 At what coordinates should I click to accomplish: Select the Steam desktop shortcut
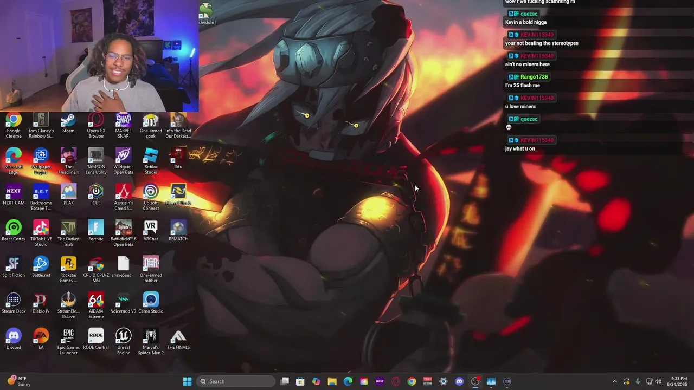[x=68, y=123]
